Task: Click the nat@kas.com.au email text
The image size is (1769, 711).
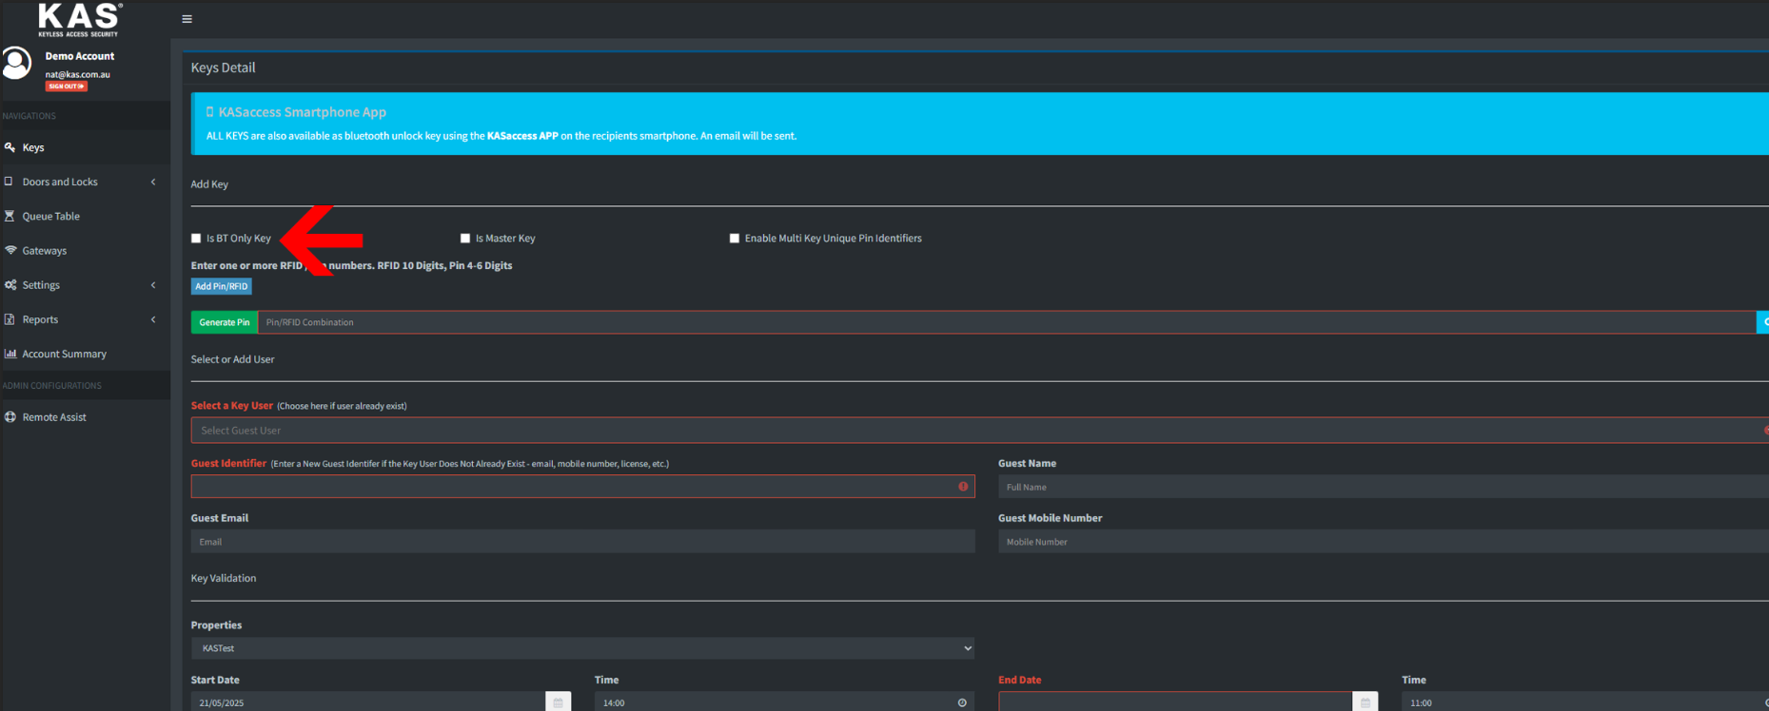Action: pos(78,74)
